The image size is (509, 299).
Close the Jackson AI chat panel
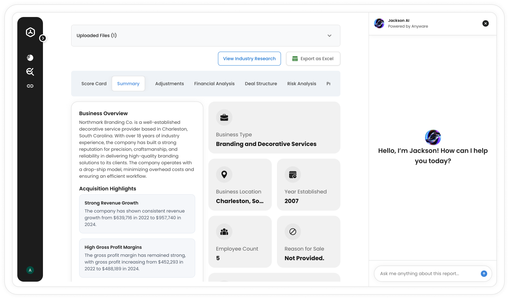(485, 23)
